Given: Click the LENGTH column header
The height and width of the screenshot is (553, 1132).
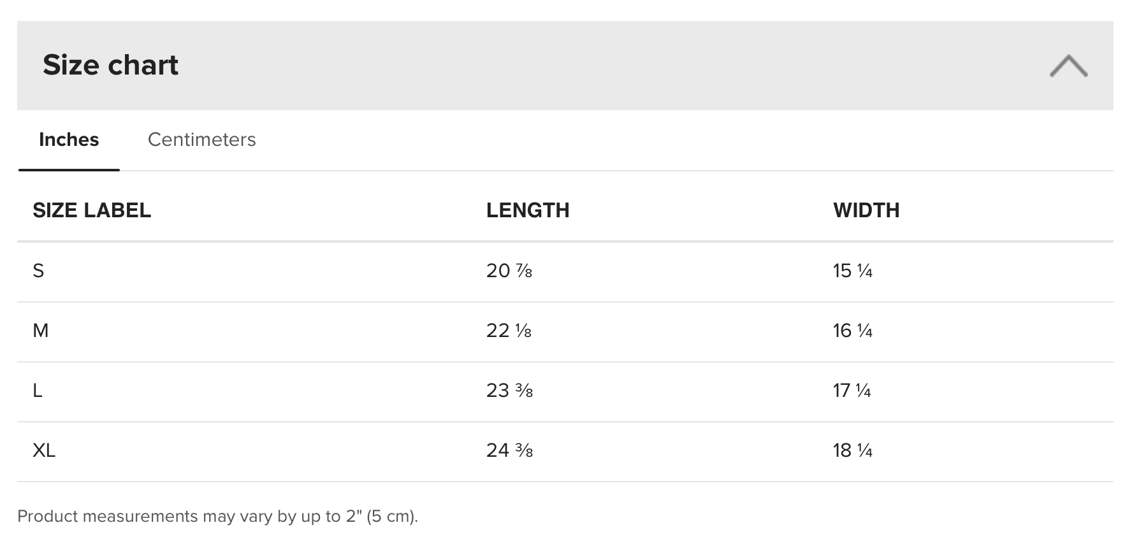Looking at the screenshot, I should (528, 210).
